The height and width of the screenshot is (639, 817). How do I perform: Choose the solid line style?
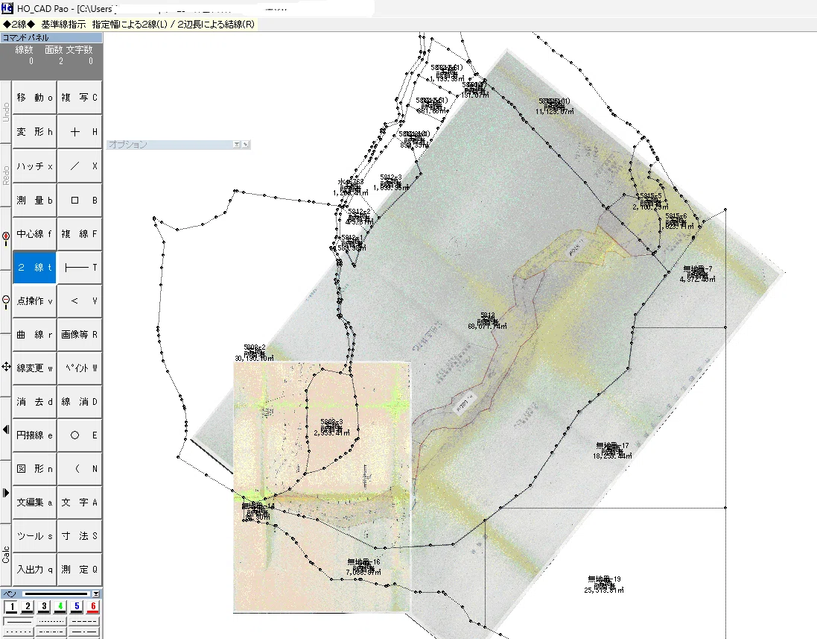(x=18, y=621)
